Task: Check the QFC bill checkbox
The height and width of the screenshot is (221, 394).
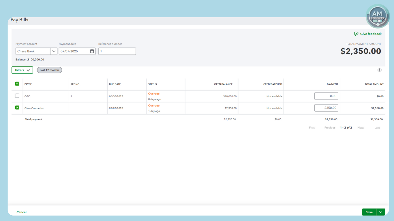Action: 17,96
